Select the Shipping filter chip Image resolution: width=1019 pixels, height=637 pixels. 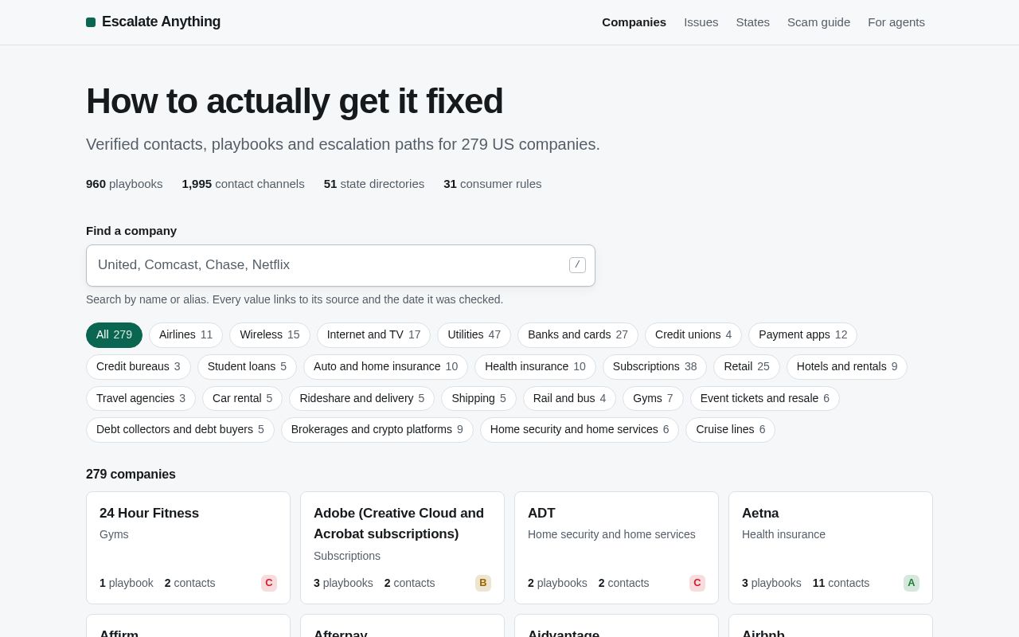point(478,399)
